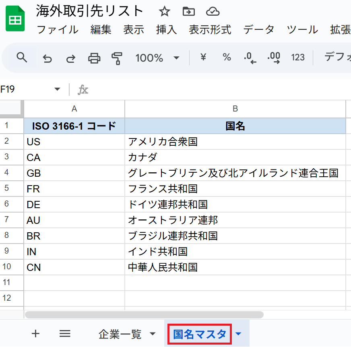This screenshot has width=351, height=347.
Task: Open the Name Box dropdown arrow
Action: pyautogui.click(x=57, y=89)
